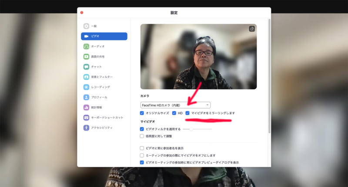Open 統計情報 statistics icon

tap(86, 108)
